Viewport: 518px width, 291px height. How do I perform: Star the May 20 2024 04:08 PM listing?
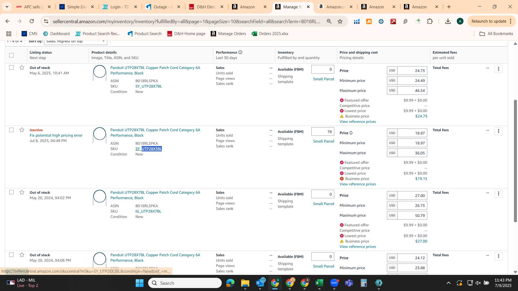22,255
